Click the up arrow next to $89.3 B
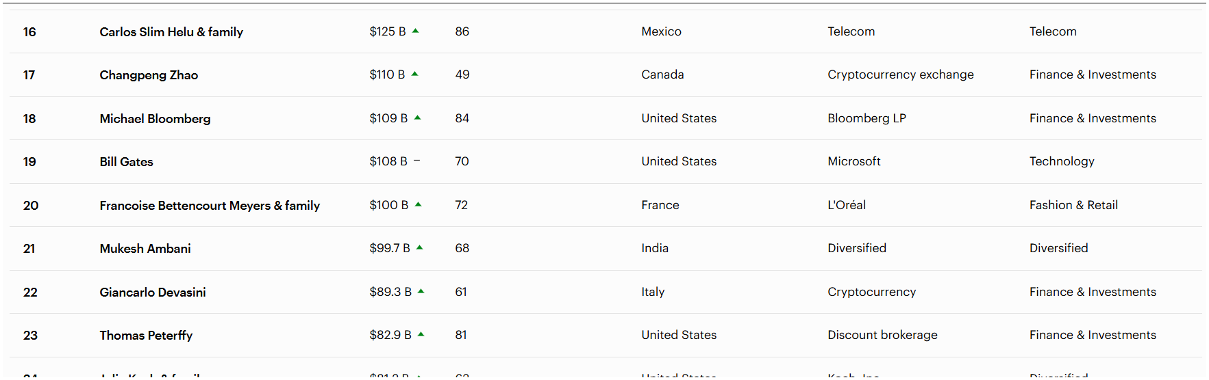The width and height of the screenshot is (1209, 380). (421, 291)
